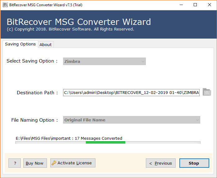
Task: Expand the File Naming Option dropdown
Action: click(x=132, y=120)
